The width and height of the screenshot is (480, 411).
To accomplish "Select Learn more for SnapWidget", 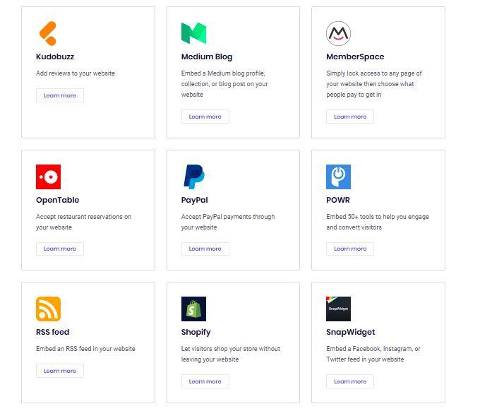I will [350, 381].
